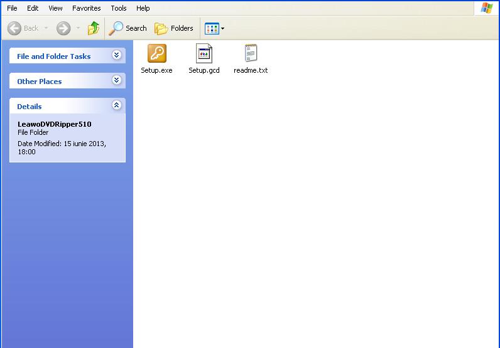Click the Date Modified details text
Screen dimensions: 500x348
pyautogui.click(x=62, y=148)
